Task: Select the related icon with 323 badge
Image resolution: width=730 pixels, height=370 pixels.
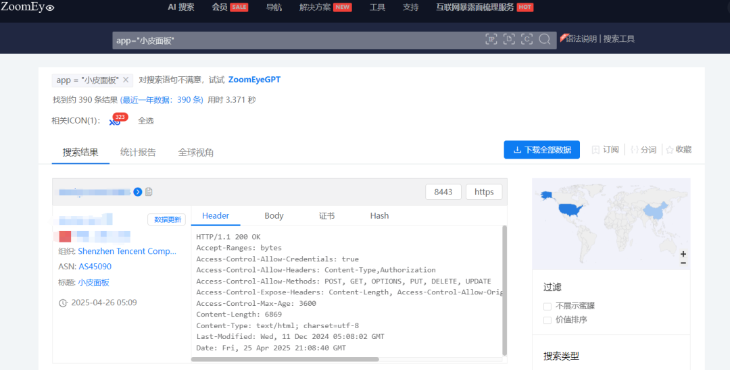Action: (x=115, y=121)
